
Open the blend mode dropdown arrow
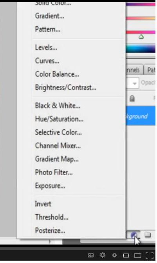pyautogui.click(x=135, y=83)
